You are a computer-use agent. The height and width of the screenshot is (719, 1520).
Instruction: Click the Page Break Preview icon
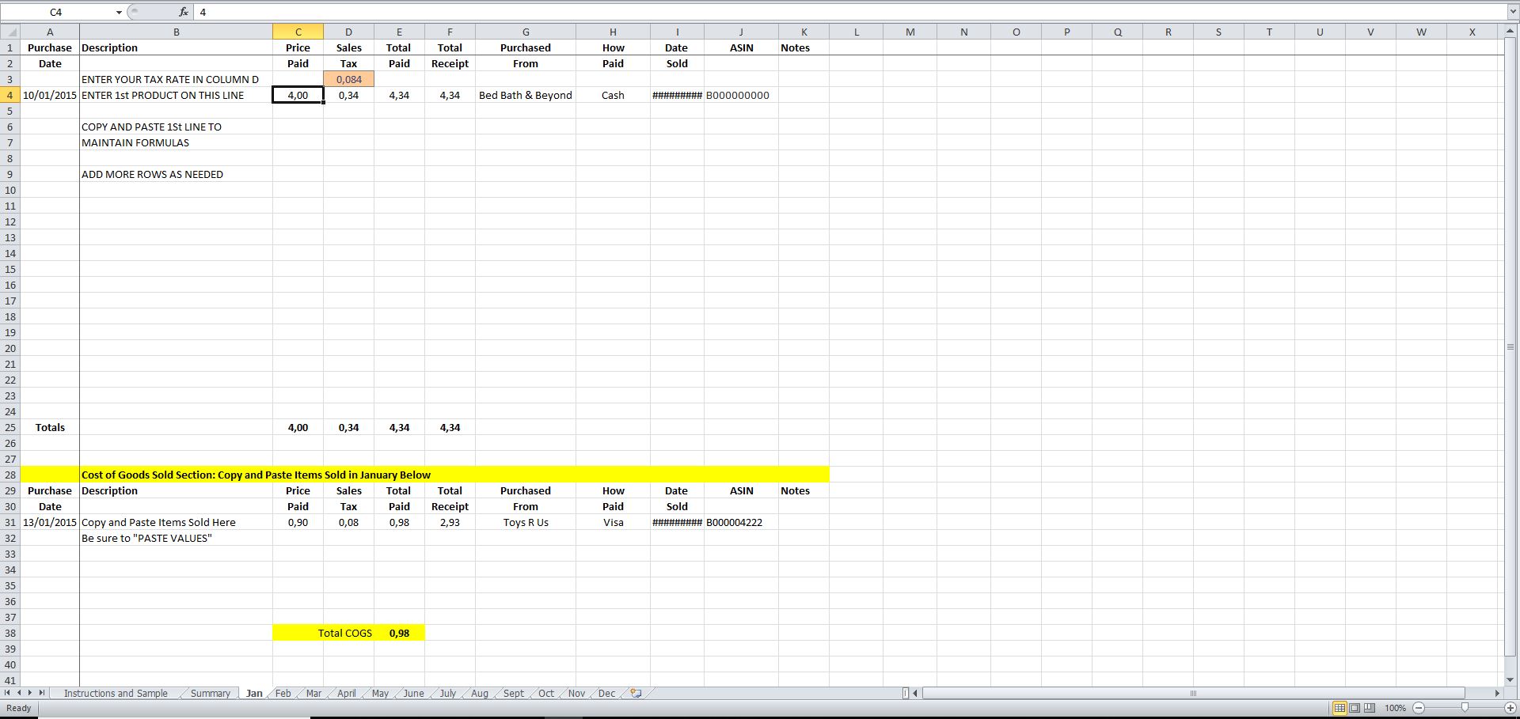click(1368, 708)
